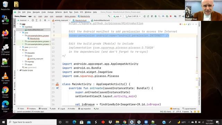The width and height of the screenshot is (222, 125).
Task: Click Collapse All in Project panel
Action: [40, 20]
